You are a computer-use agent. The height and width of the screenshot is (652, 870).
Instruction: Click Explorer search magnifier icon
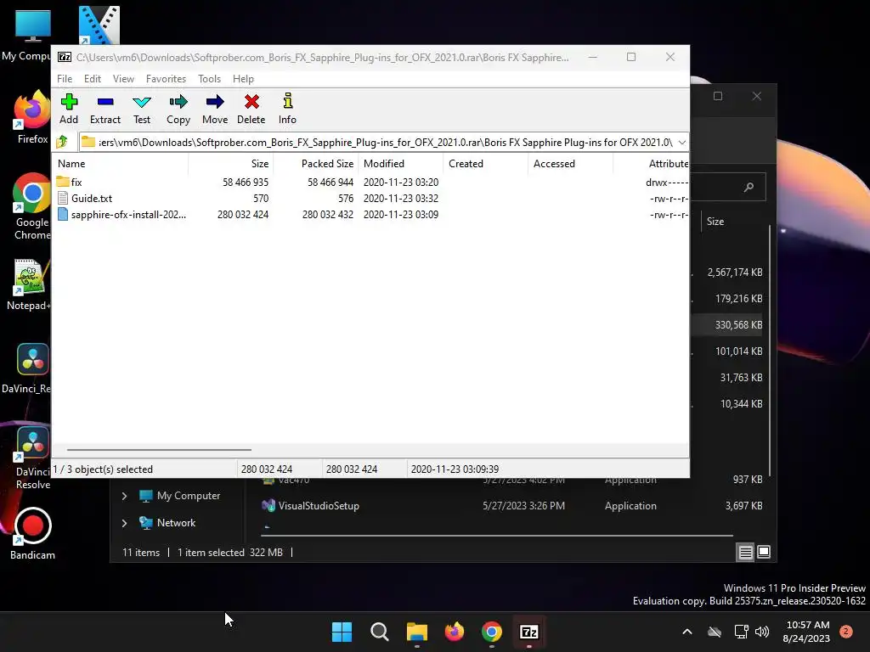pyautogui.click(x=749, y=188)
